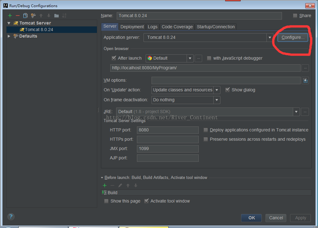Screen dimensions: 318x228
Task: Move configuration down arrow in left toolbar
Action: coord(49,16)
